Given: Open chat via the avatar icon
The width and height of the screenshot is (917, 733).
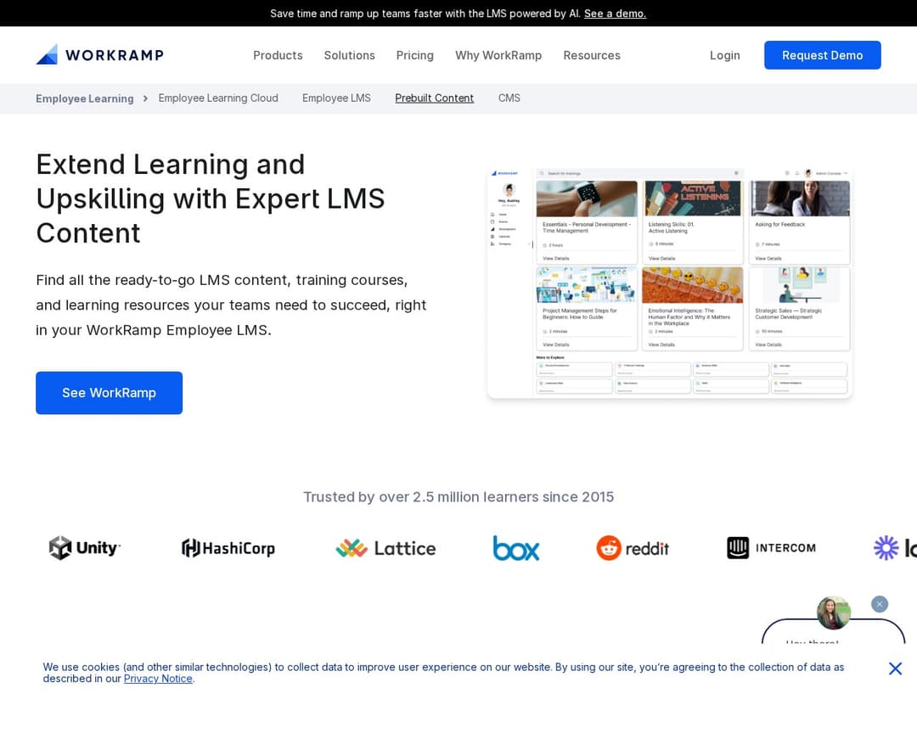Looking at the screenshot, I should click(x=833, y=613).
